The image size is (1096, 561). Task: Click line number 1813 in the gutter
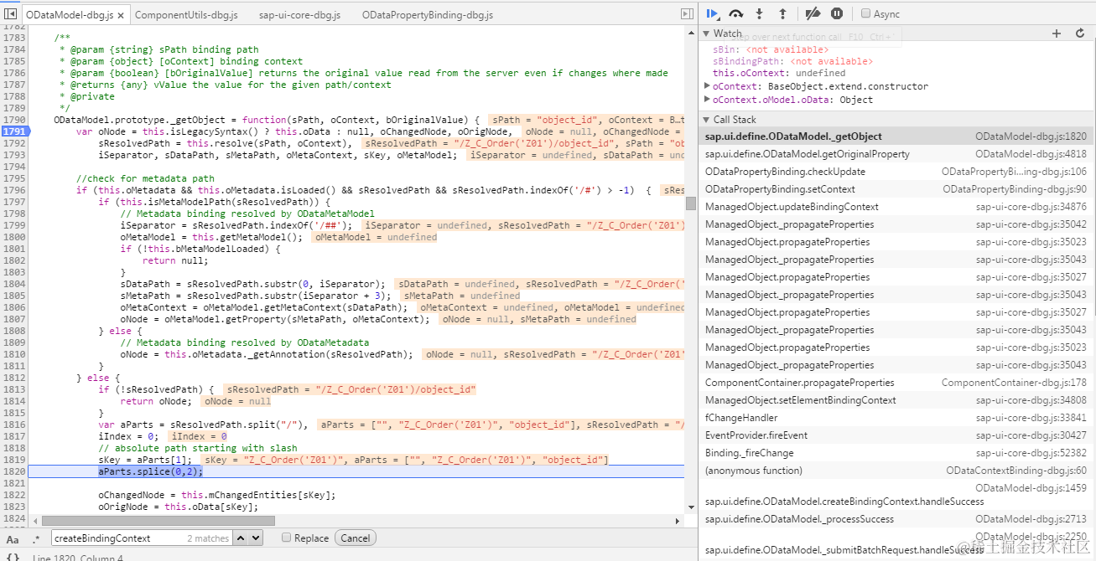coord(14,389)
